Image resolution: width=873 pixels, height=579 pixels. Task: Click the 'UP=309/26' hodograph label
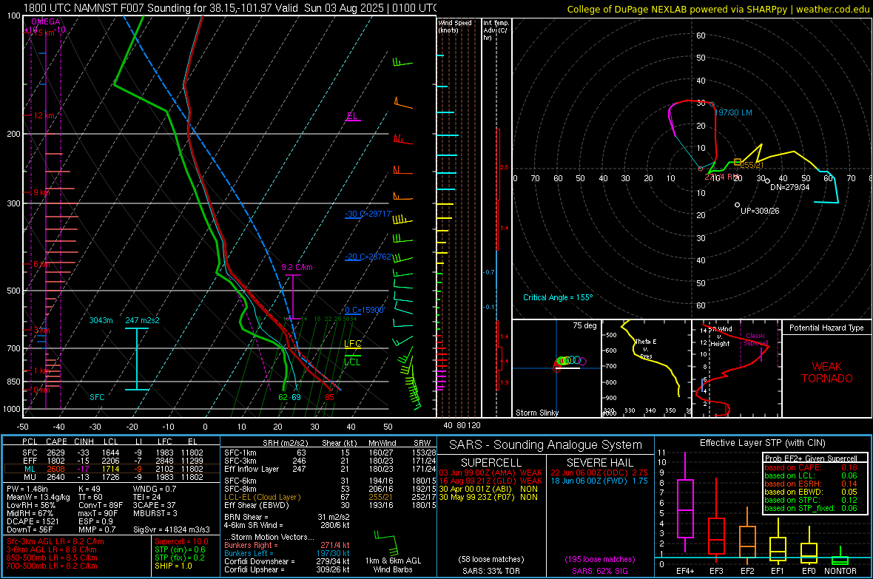(760, 211)
